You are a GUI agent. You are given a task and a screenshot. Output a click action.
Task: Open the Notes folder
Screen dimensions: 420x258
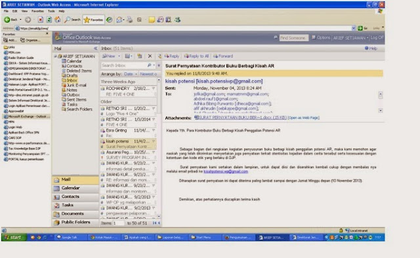pyautogui.click(x=70, y=90)
